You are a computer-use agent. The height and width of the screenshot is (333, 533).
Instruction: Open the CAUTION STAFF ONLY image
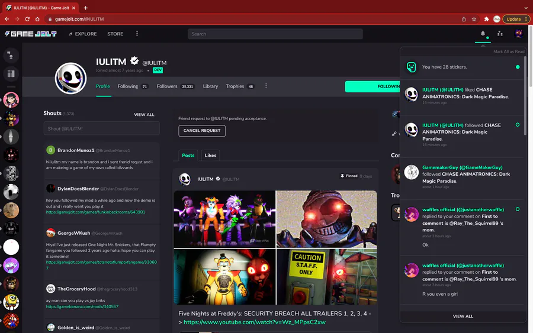[x=327, y=277]
